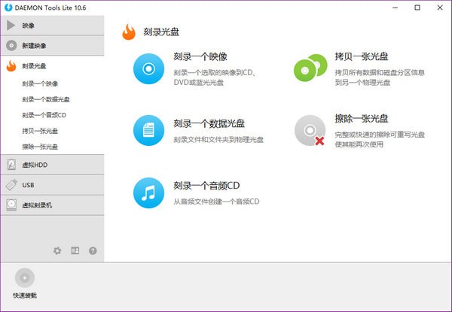This screenshot has height=312, width=452.
Task: Click the blue disc icon for 刻录一个映像
Action: coord(148,69)
